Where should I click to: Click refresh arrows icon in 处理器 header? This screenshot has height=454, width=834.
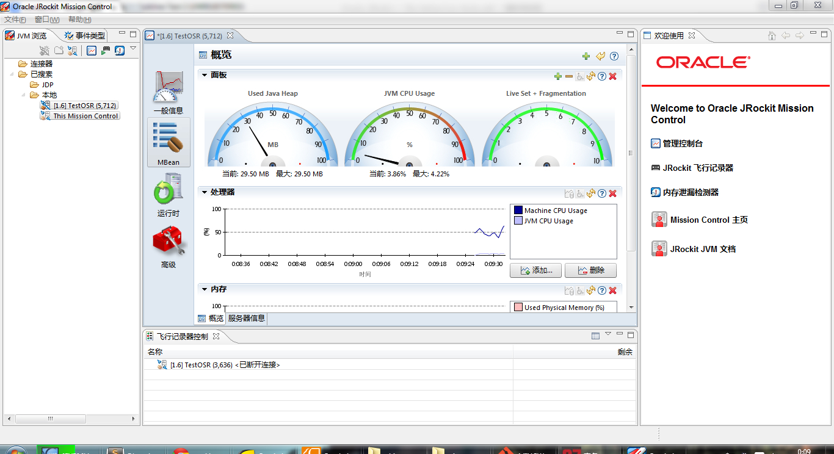(590, 193)
